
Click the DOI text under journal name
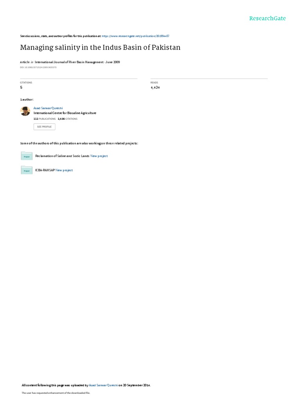(38, 68)
